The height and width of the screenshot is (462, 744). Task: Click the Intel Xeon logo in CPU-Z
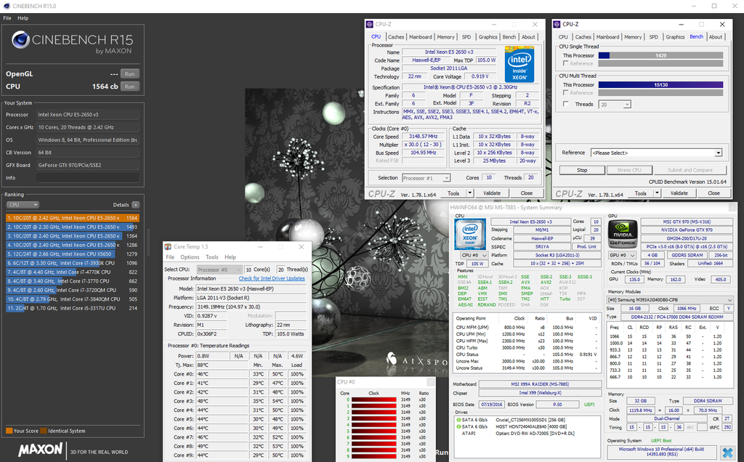pyautogui.click(x=519, y=65)
